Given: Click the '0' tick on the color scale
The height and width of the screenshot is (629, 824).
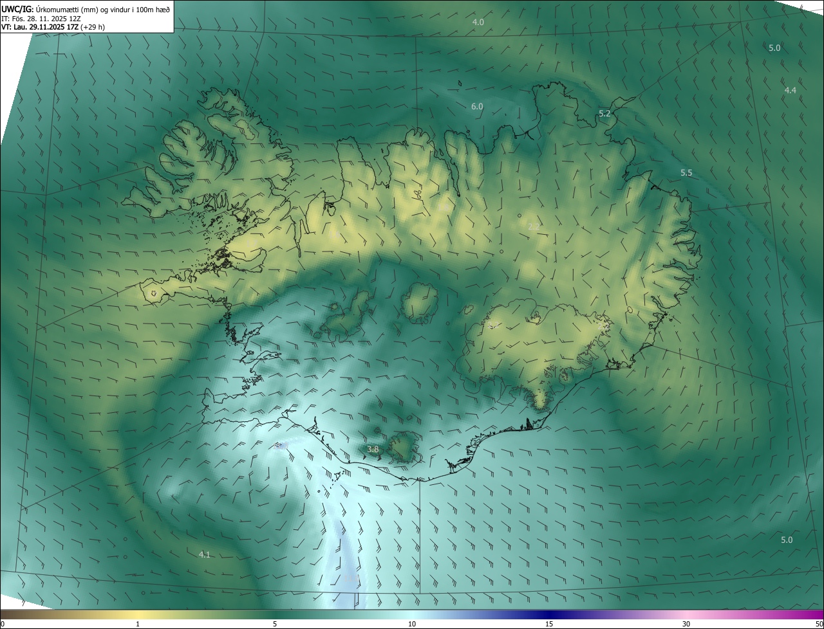Looking at the screenshot, I should pos(3,624).
